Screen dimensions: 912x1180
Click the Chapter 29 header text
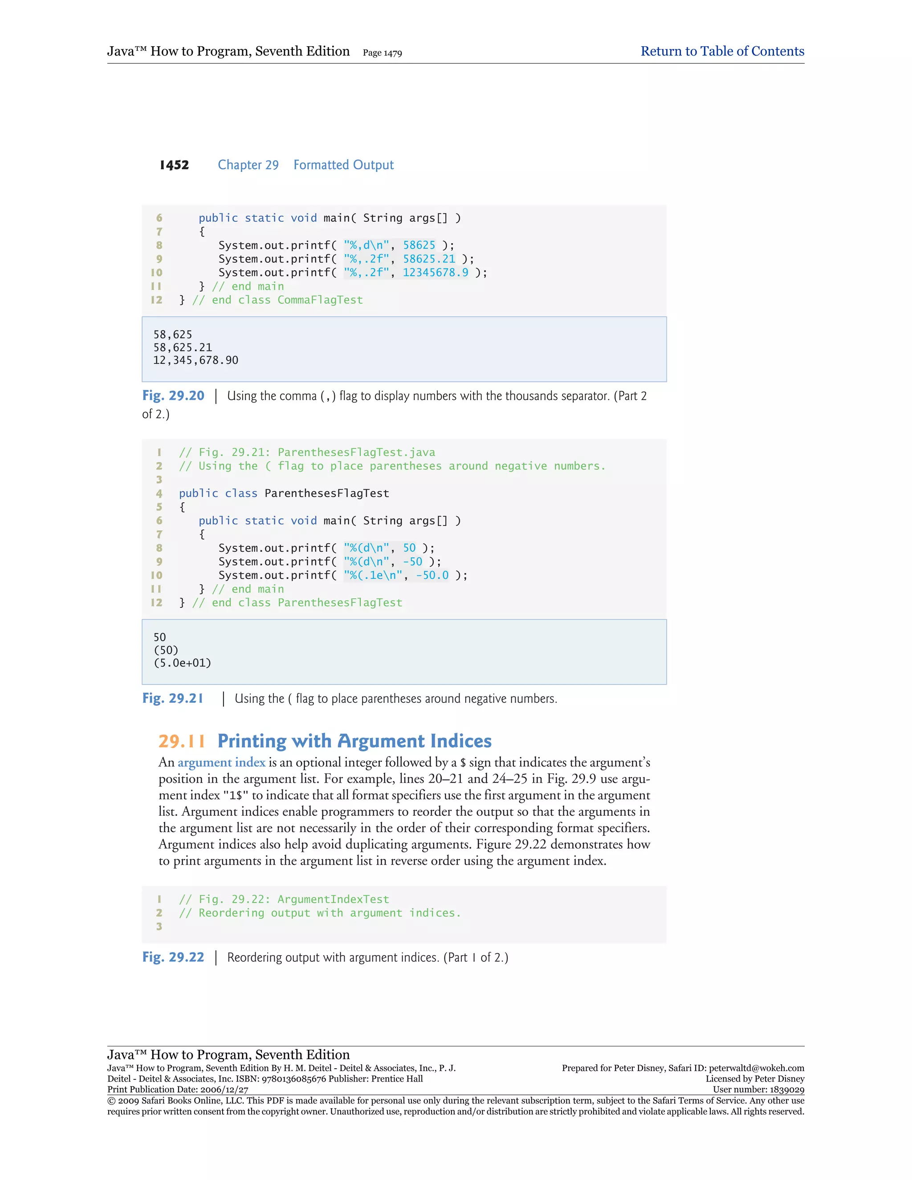click(x=248, y=165)
